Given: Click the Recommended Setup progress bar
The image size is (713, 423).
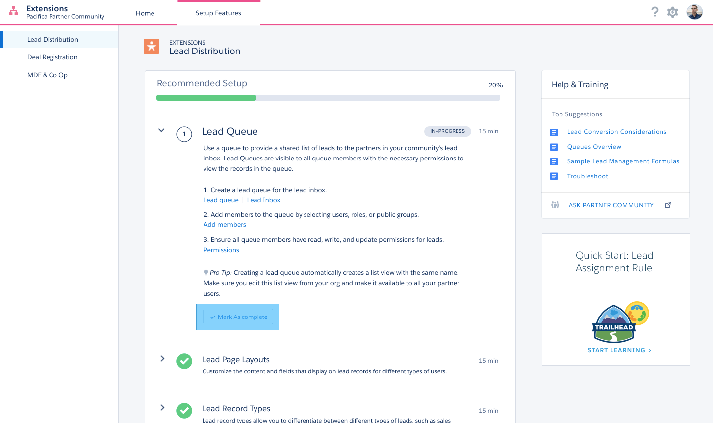Looking at the screenshot, I should pos(328,98).
